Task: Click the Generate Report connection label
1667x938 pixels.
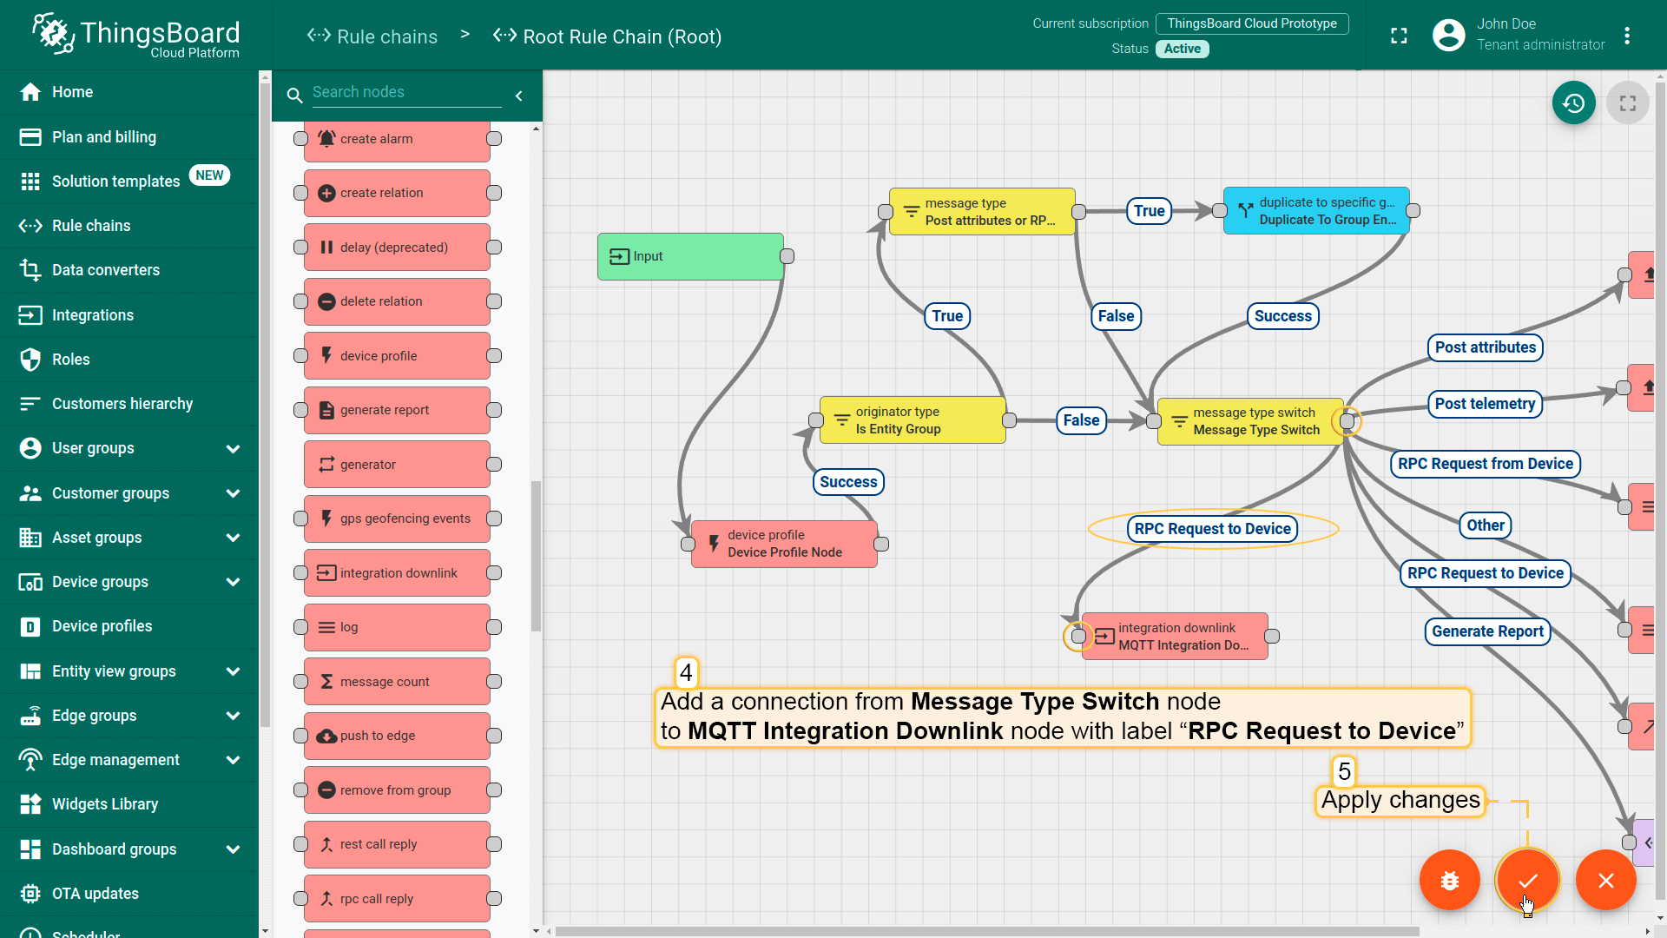Action: coord(1487,631)
